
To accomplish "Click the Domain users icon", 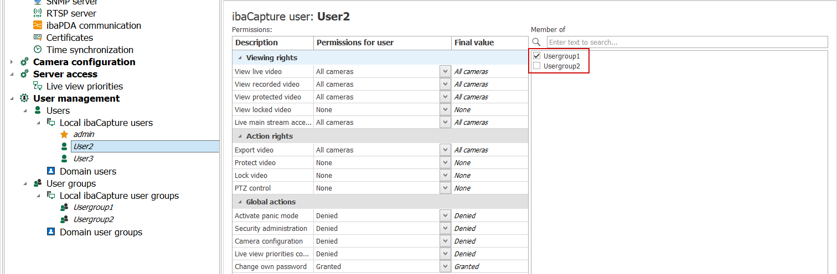I will 51,171.
